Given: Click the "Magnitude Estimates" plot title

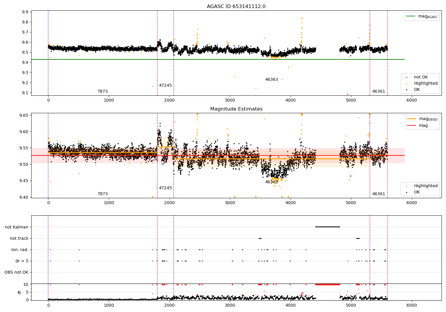Looking at the screenshot, I should [x=236, y=109].
